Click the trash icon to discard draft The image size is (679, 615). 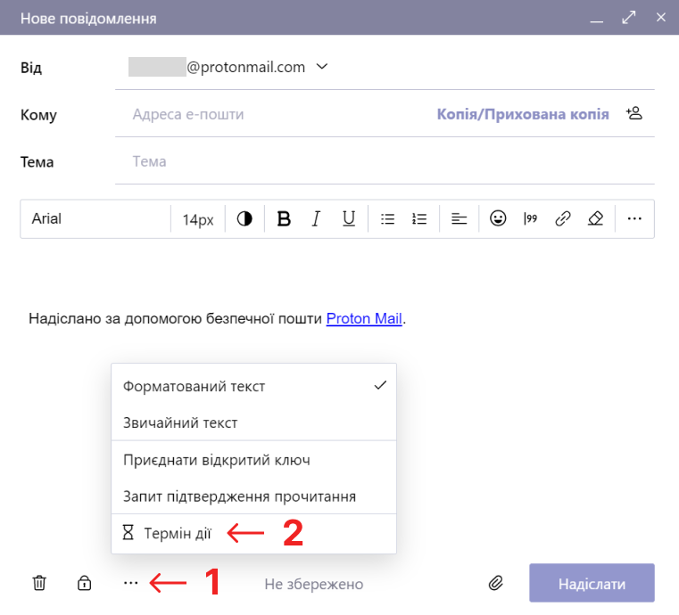(x=39, y=584)
